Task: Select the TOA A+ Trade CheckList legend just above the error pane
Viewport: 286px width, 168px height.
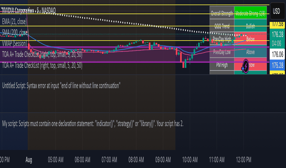Action: click(42, 65)
